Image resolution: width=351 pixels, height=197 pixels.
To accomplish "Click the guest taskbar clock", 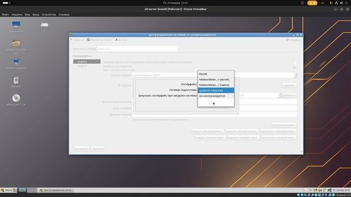I will coord(341,190).
